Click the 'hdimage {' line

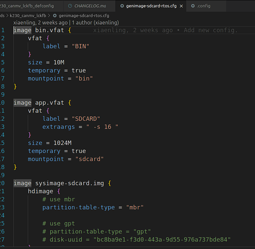click(44, 191)
